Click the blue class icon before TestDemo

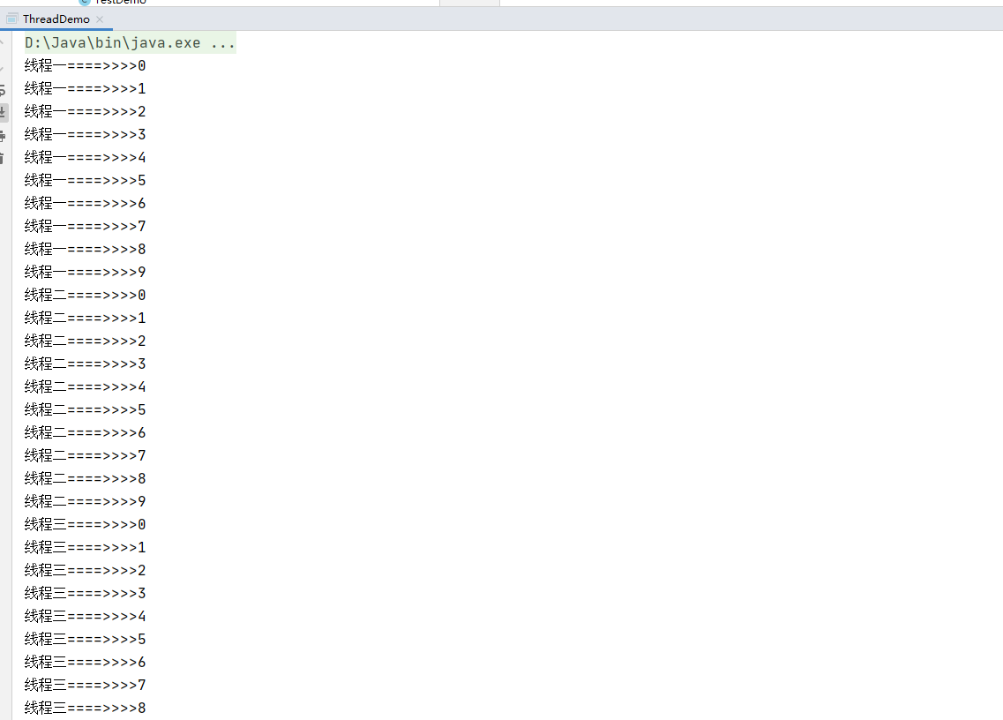(x=84, y=3)
